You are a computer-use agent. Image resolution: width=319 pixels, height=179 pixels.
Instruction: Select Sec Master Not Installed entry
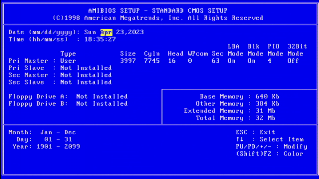[86, 75]
